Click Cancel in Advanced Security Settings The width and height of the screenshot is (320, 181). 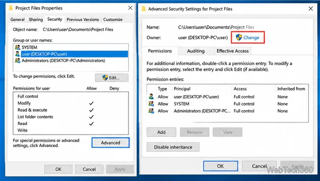(259, 166)
